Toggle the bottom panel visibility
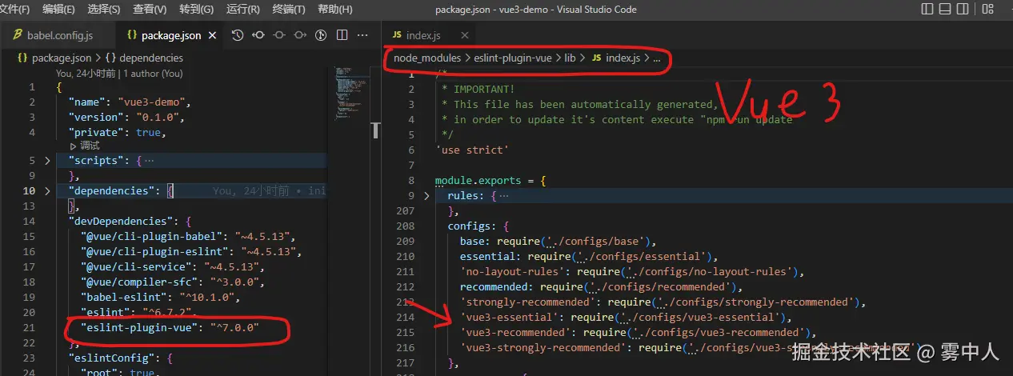Viewport: 1013px width, 376px height. tap(947, 9)
